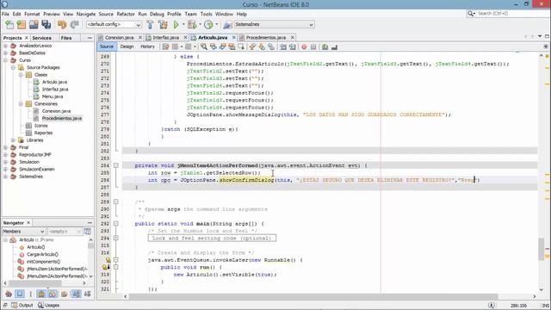Image resolution: width=551 pixels, height=310 pixels.
Task: Click the Undo toolbar icon
Action: 62,25
